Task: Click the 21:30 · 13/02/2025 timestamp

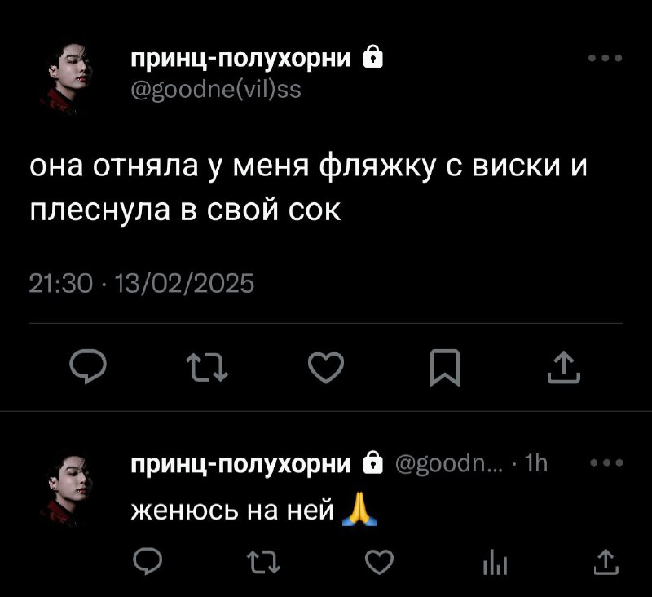Action: pos(141,284)
